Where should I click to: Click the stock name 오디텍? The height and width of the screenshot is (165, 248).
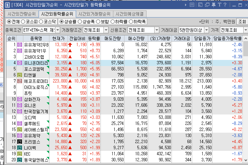click(30, 118)
